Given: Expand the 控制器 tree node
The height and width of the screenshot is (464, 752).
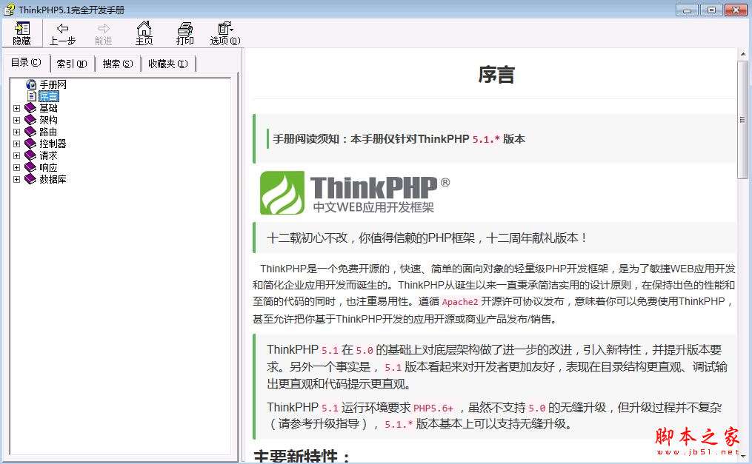Looking at the screenshot, I should (x=17, y=144).
